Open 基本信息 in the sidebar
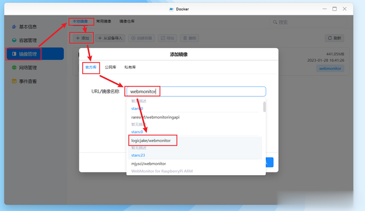Screen dimensions: 365x211 28,27
